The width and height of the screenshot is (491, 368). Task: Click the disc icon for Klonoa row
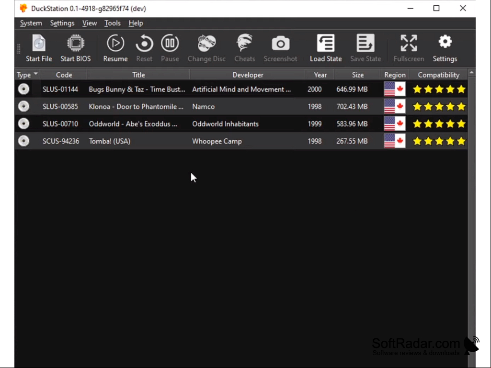(23, 106)
